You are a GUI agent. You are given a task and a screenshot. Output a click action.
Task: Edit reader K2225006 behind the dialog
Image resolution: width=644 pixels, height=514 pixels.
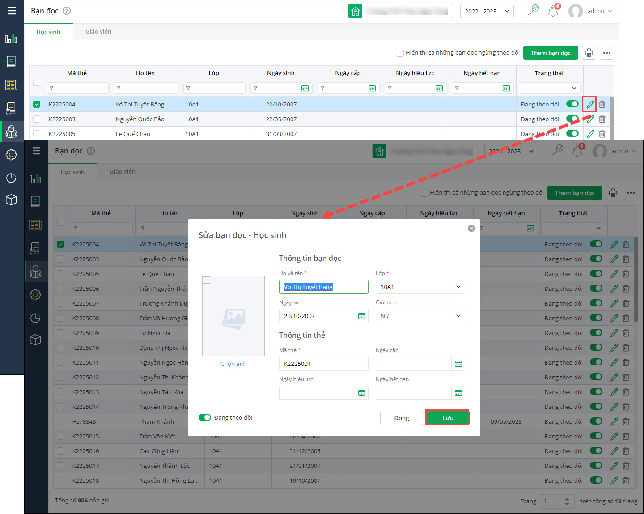(x=614, y=289)
